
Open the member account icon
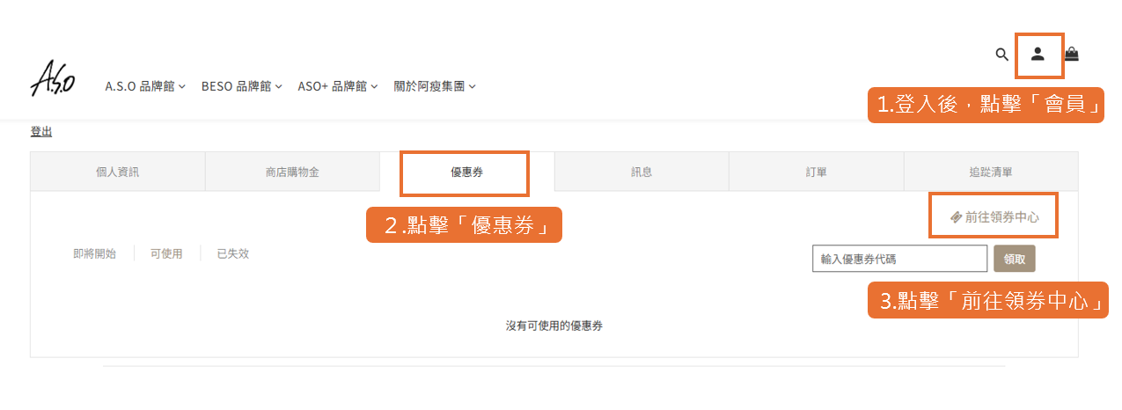tap(1038, 55)
